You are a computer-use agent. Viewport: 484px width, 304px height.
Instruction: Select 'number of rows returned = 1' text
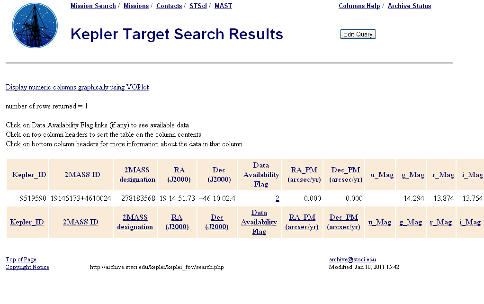coord(46,106)
